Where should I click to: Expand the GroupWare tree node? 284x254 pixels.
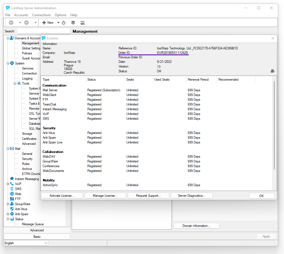8,204
